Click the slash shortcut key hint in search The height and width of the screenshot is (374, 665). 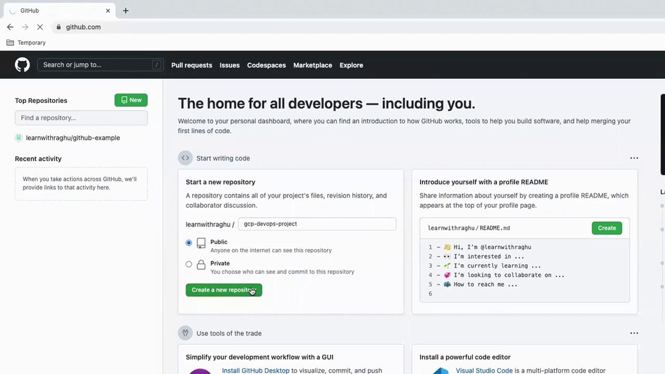[156, 65]
